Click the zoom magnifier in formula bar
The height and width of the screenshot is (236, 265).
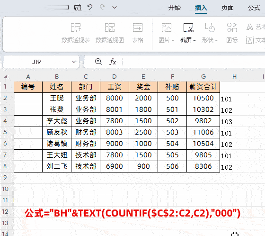coord(98,62)
